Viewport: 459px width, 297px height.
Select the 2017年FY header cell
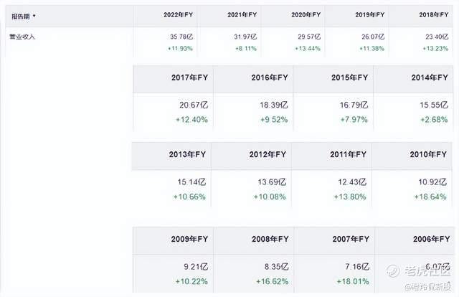(x=190, y=77)
